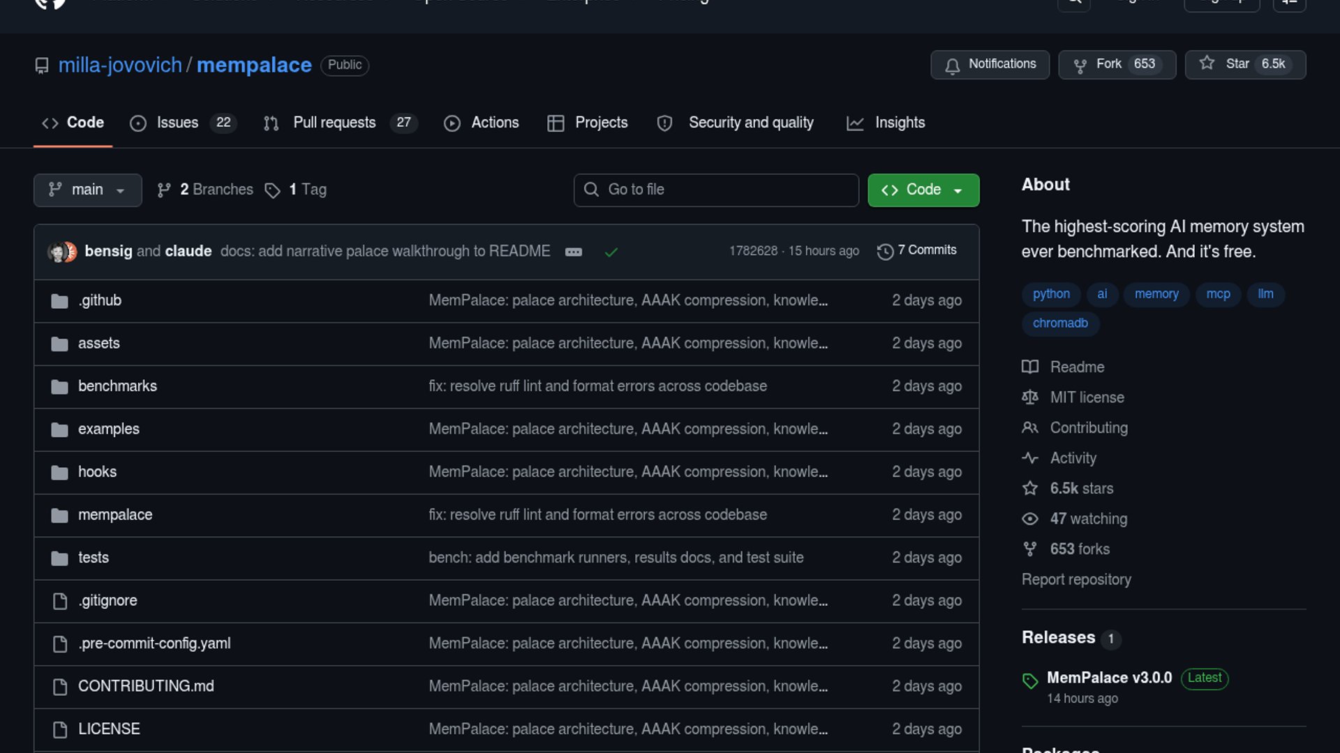
Task: Click the commit history clock icon
Action: [885, 252]
